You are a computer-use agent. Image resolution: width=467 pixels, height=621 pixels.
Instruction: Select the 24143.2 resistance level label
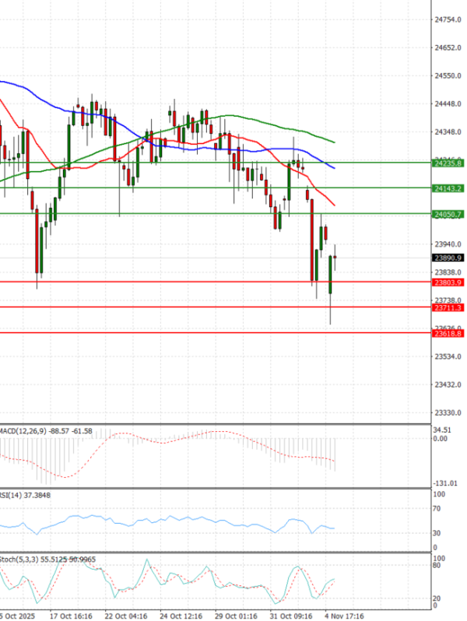click(449, 188)
